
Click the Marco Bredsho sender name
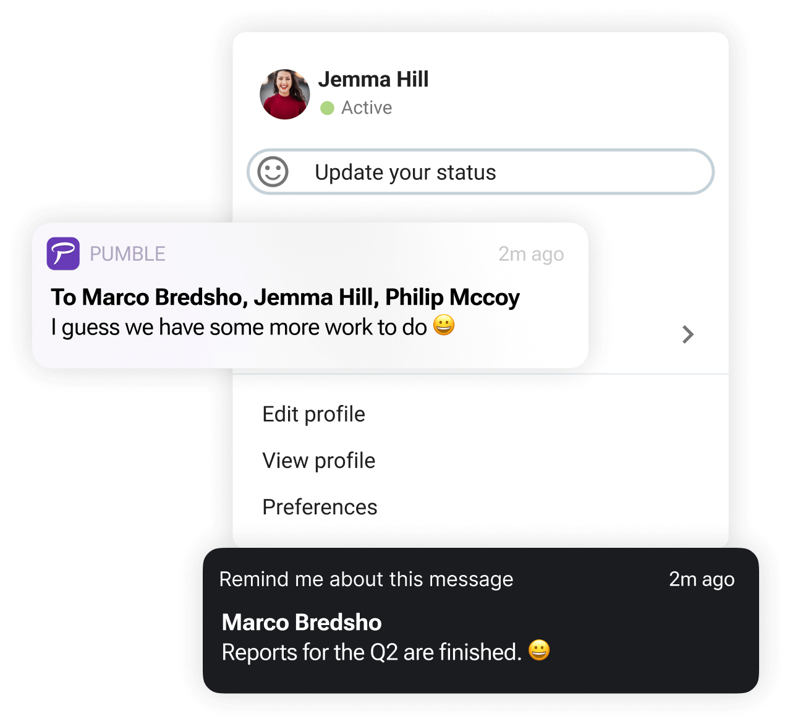tap(302, 623)
